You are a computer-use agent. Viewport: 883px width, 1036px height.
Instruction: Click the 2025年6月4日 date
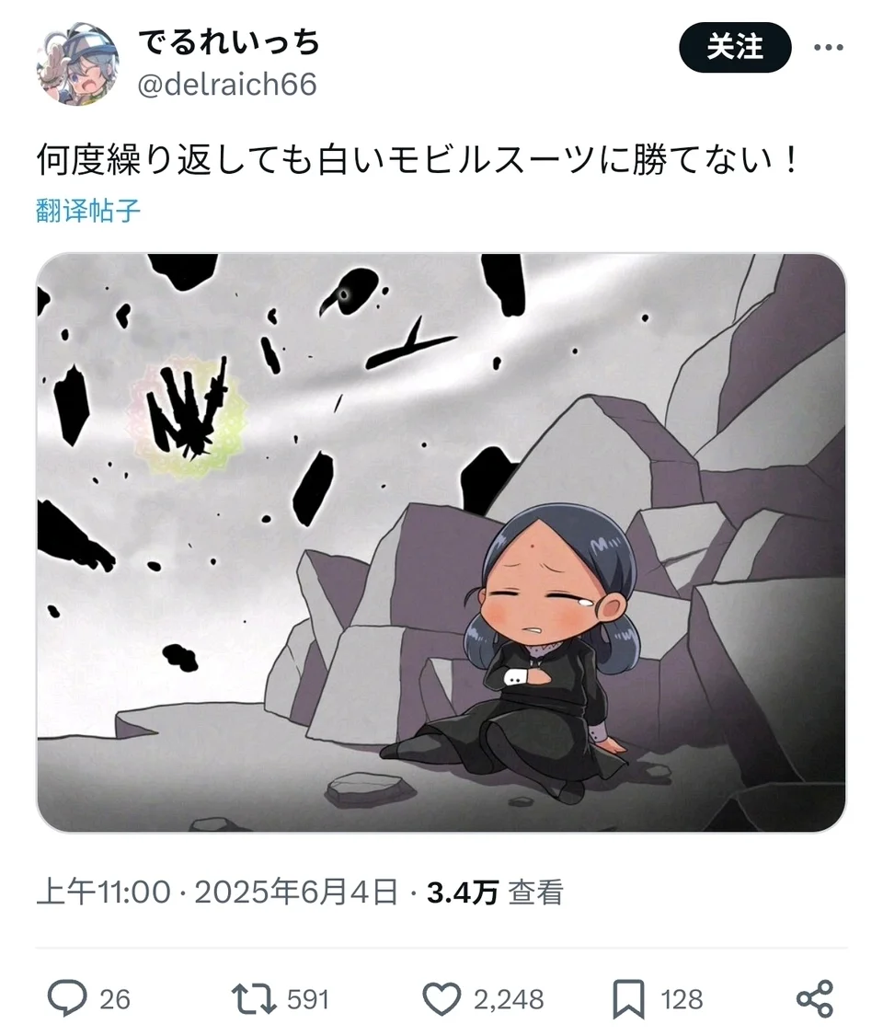coord(296,892)
